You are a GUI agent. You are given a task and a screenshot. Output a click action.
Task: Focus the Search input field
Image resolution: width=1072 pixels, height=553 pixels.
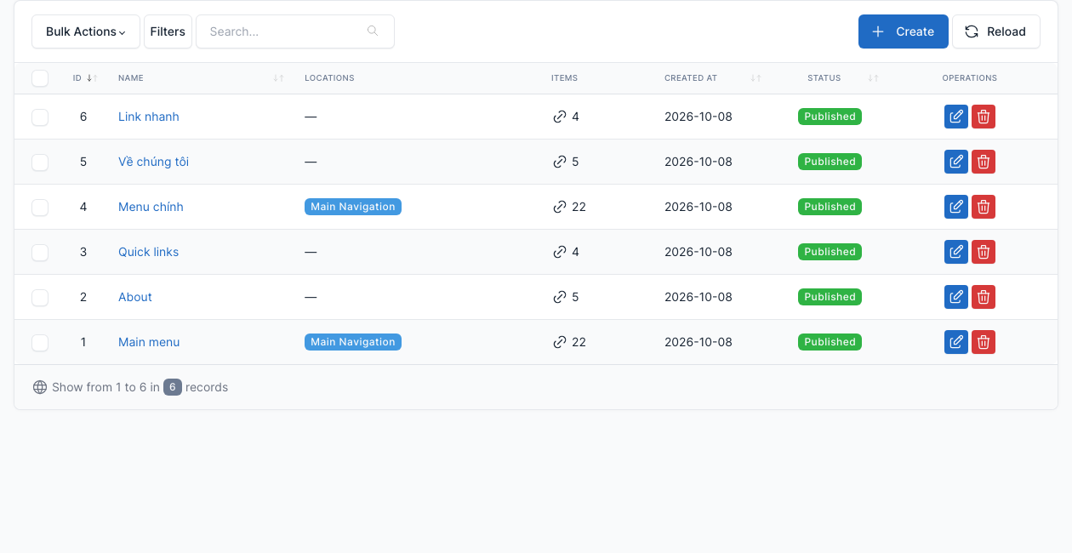tap(295, 31)
